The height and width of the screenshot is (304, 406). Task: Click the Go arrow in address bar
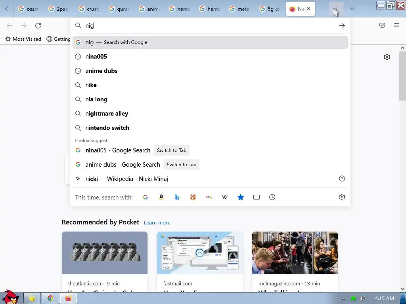(342, 26)
